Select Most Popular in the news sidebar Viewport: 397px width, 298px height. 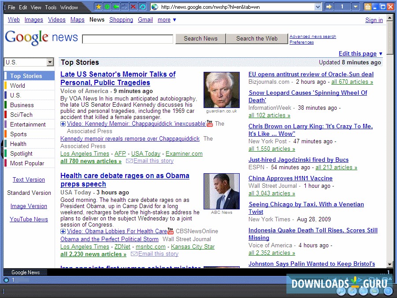pyautogui.click(x=30, y=164)
